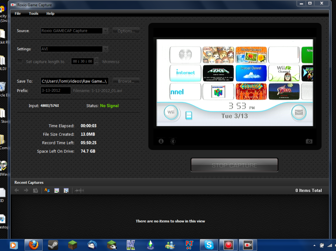The width and height of the screenshot is (336, 251).
Task: Click the Minecraft grass block taskbar icon
Action: coord(73,245)
